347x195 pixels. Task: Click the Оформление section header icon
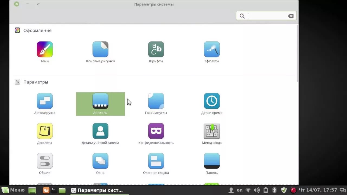(x=17, y=30)
